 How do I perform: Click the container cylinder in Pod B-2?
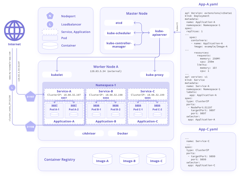(x=115, y=115)
